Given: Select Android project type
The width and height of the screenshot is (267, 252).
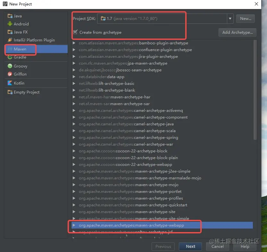Looking at the screenshot, I should (x=36, y=24).
